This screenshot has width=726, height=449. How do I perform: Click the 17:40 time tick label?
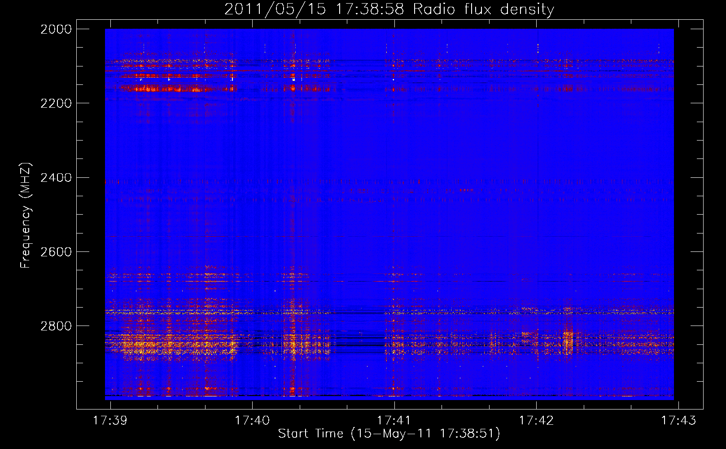click(x=252, y=420)
